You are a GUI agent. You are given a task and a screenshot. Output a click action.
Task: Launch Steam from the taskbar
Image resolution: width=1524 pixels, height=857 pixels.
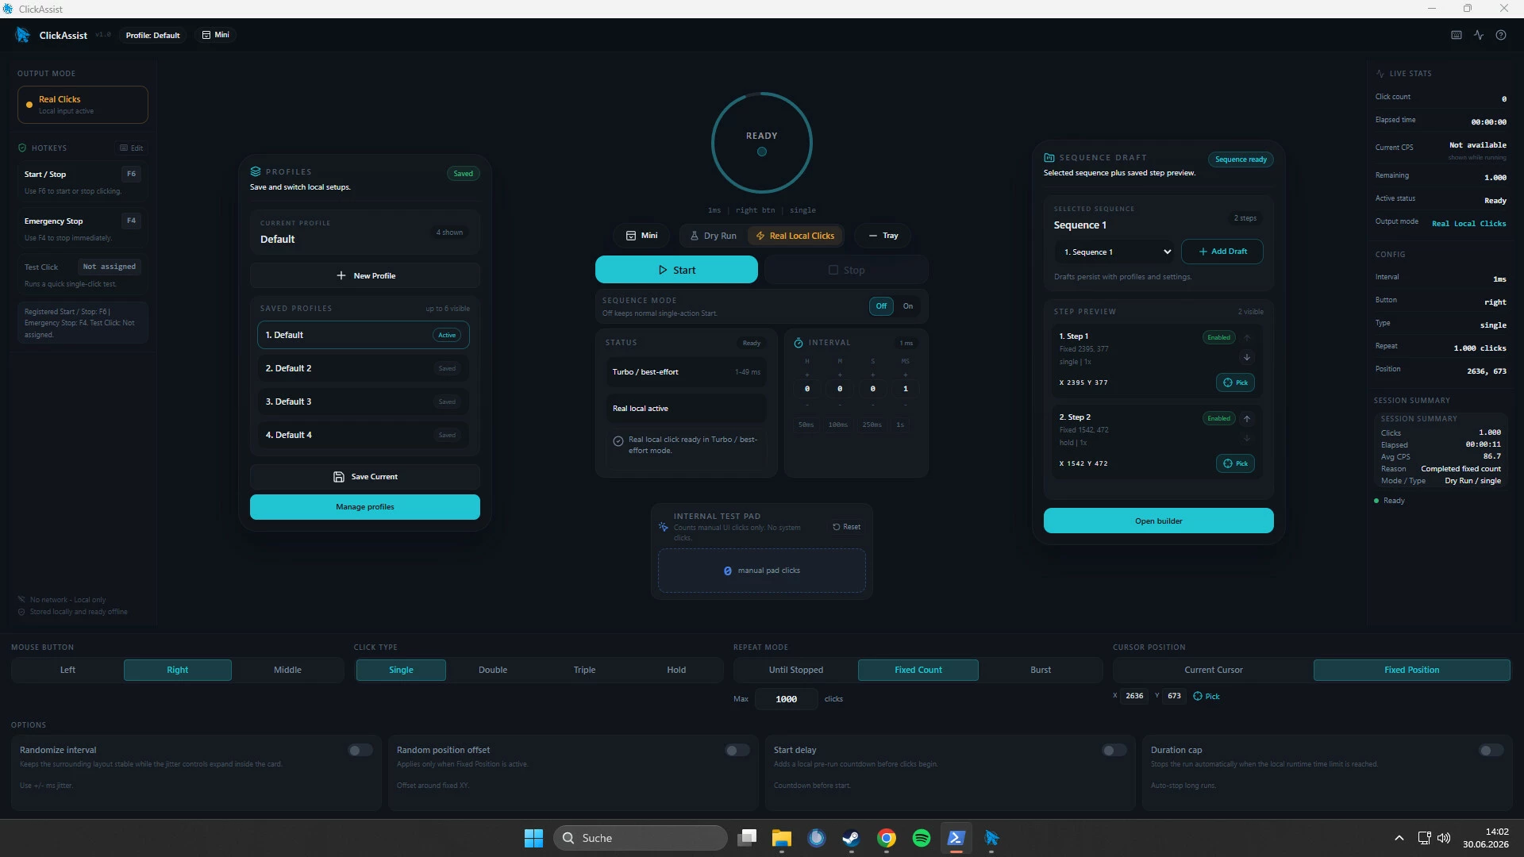[851, 838]
